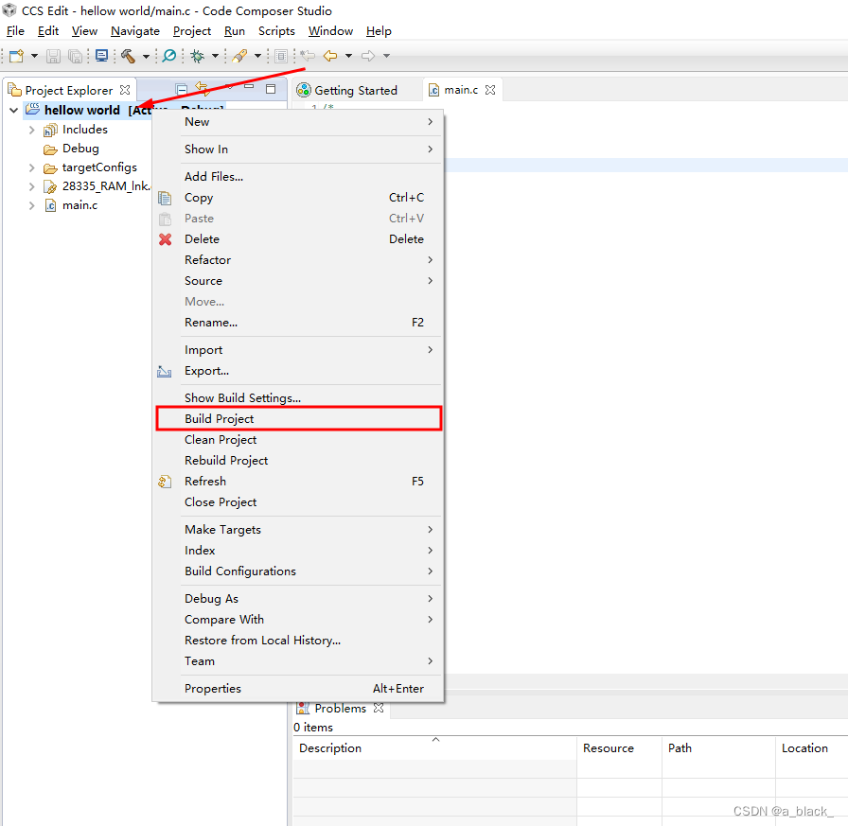Click the Save All toolbar icon
This screenshot has height=826, width=848.
[x=75, y=56]
